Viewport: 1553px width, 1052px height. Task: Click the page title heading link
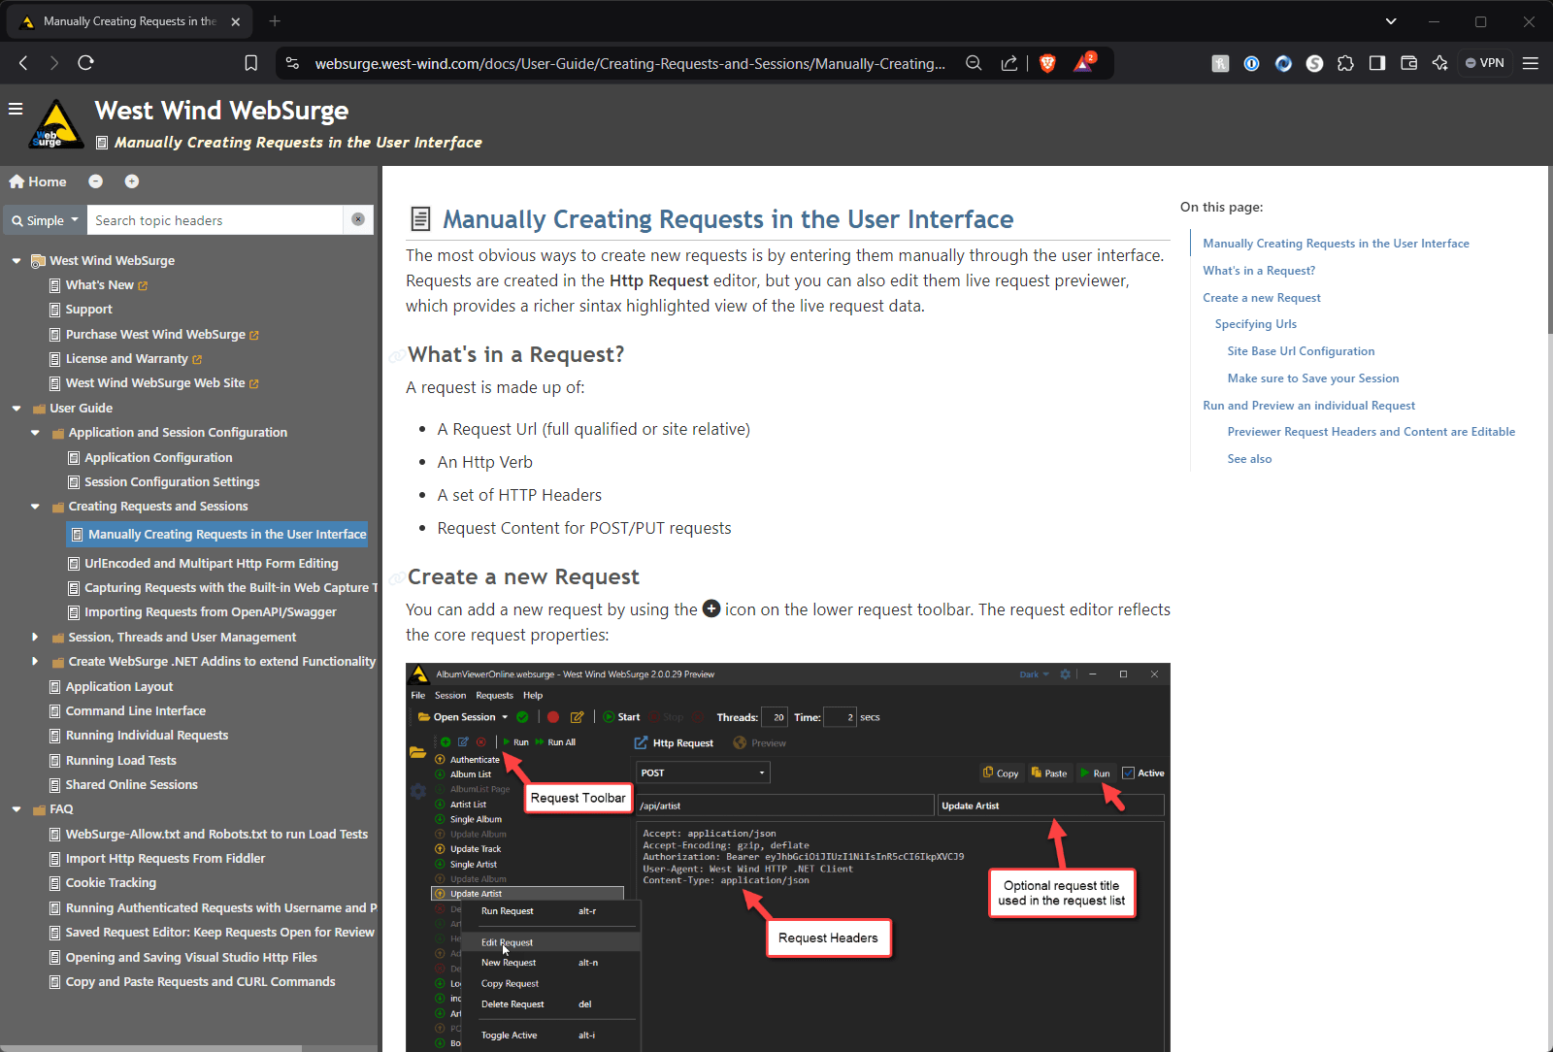click(x=728, y=219)
